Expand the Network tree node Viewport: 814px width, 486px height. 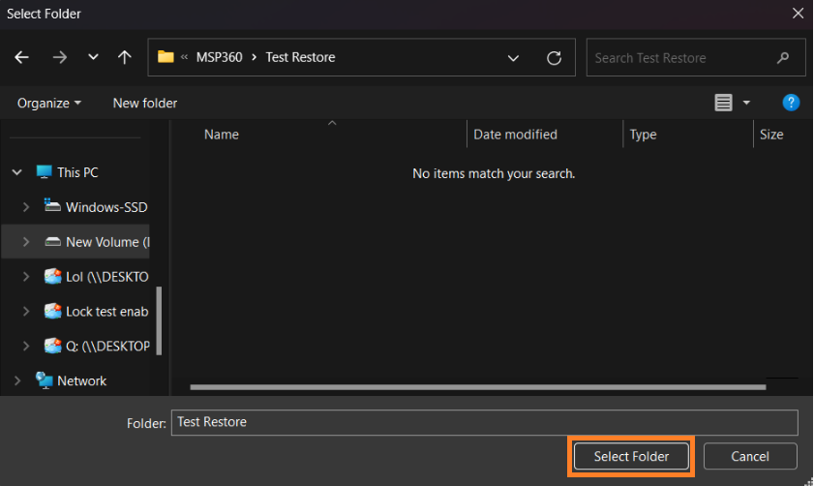(17, 381)
